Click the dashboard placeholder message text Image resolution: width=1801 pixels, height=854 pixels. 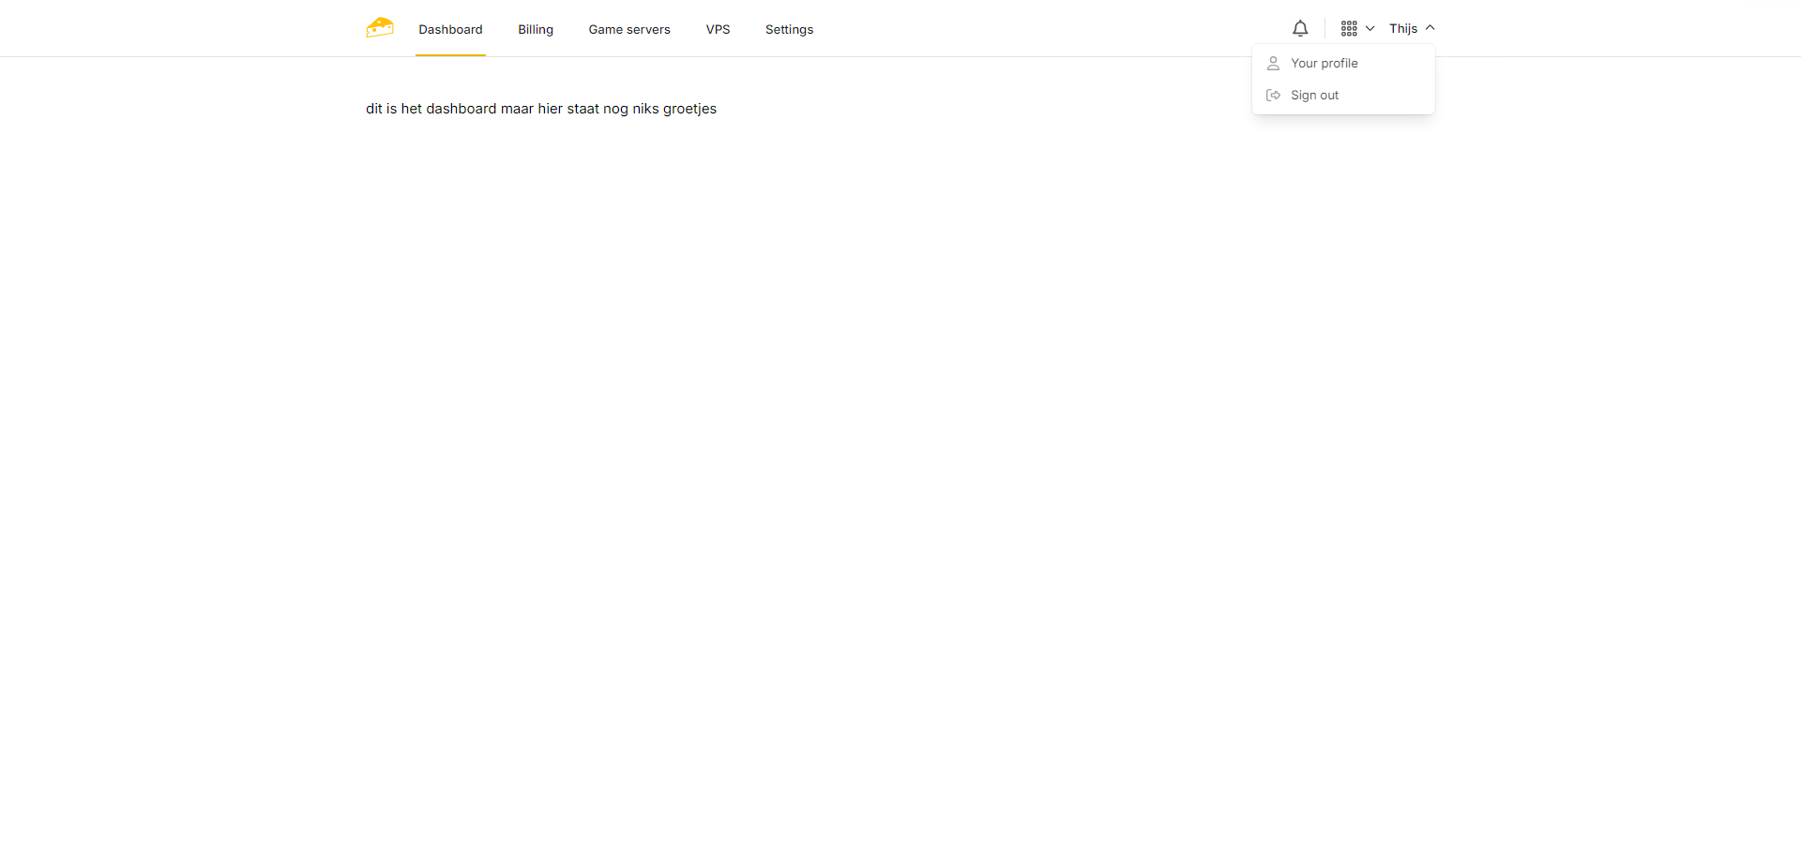coord(540,109)
